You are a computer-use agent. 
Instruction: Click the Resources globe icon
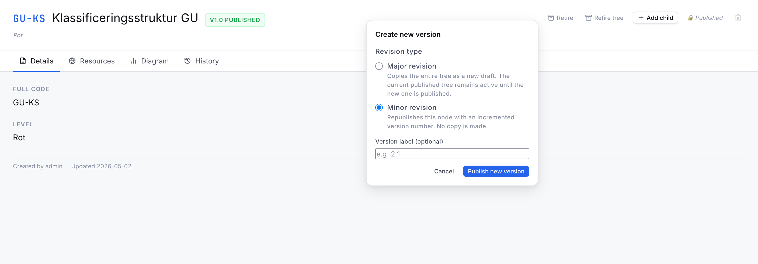(72, 61)
